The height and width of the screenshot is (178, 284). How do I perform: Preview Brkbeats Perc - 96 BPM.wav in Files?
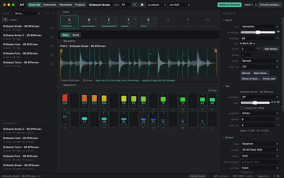pyautogui.click(x=52, y=55)
